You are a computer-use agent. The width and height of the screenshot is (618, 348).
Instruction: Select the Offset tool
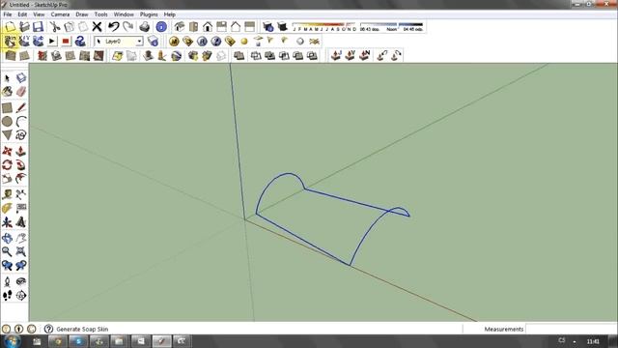(21, 179)
